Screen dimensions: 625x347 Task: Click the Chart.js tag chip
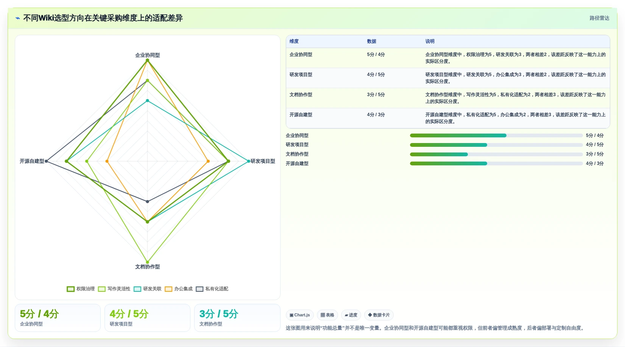pos(300,315)
